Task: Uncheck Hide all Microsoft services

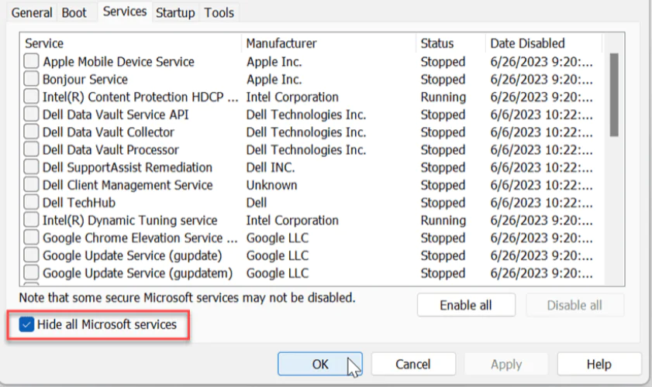Action: coord(26,324)
